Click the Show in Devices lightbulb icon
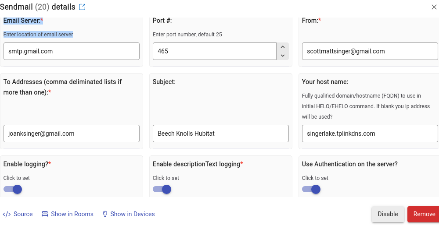Viewport: 439px width, 225px height. (x=105, y=214)
